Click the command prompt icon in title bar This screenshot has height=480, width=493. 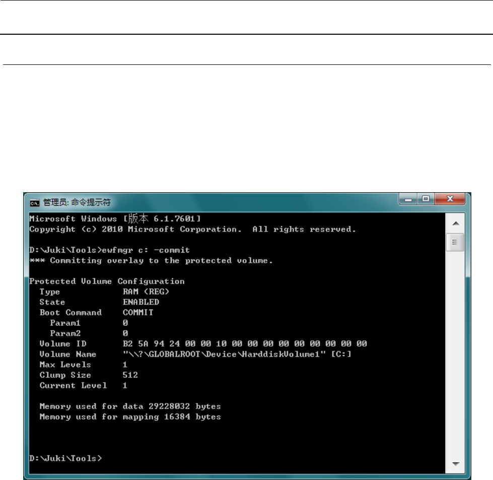35,203
